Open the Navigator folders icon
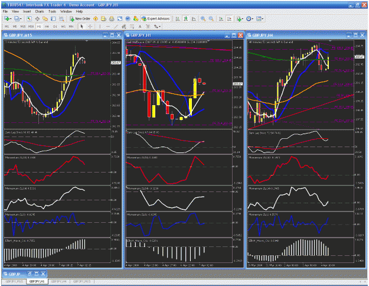 [45, 18]
